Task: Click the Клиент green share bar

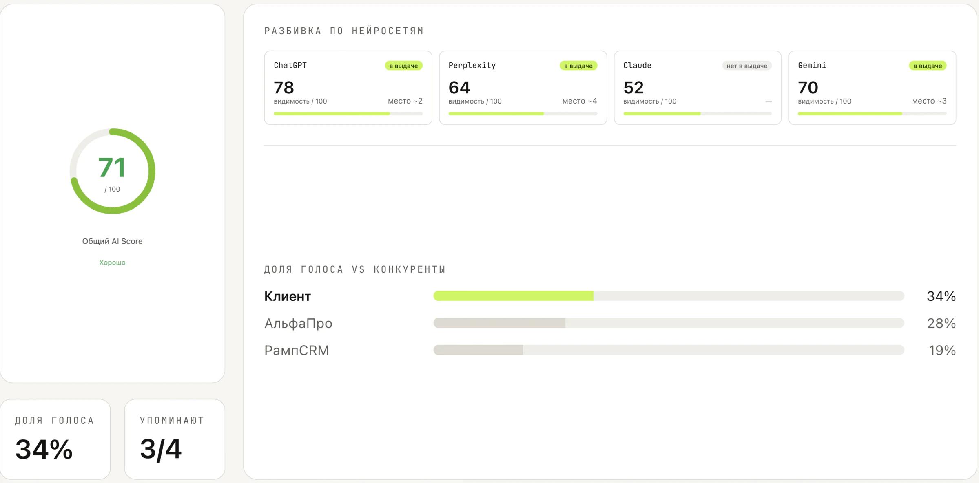Action: 513,296
